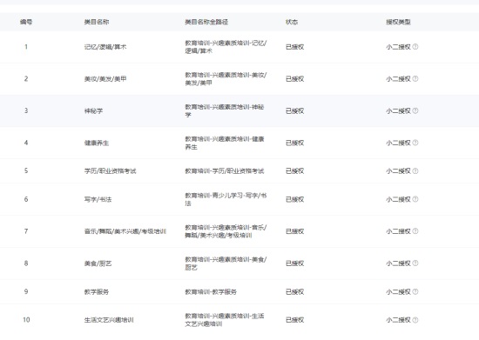The image size is (479, 340).
Task: Click the 类目名称 column header
Action: coord(97,22)
